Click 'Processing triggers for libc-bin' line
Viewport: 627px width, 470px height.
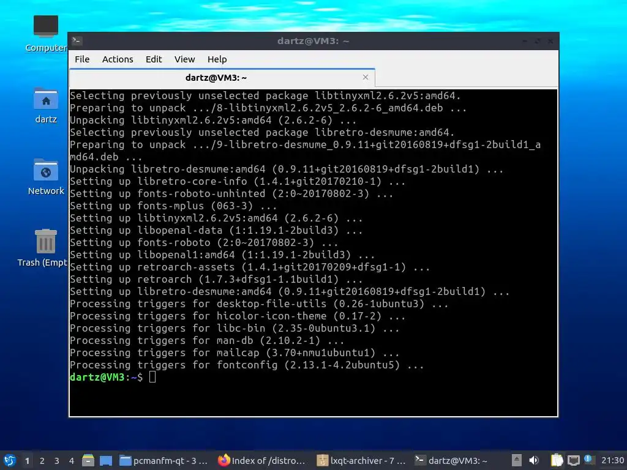pyautogui.click(x=235, y=328)
